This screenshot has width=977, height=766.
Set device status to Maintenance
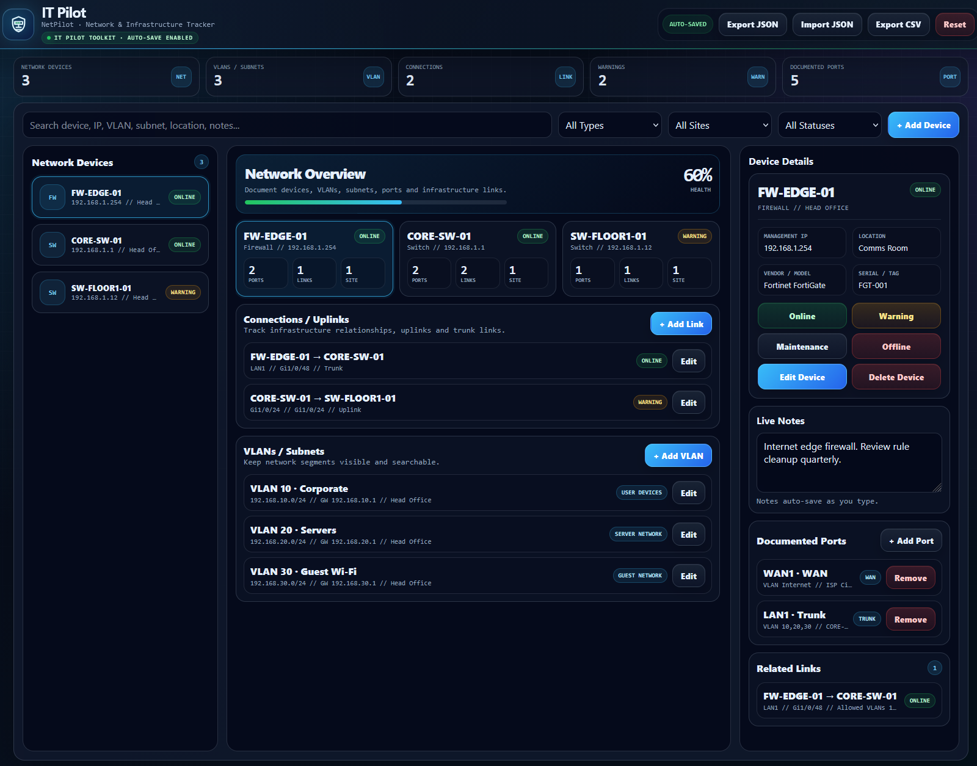pos(802,347)
